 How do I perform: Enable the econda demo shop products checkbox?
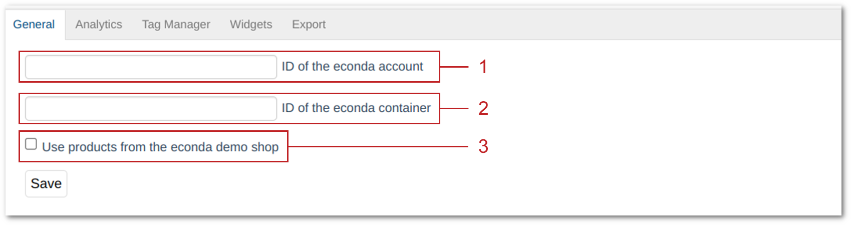click(31, 144)
